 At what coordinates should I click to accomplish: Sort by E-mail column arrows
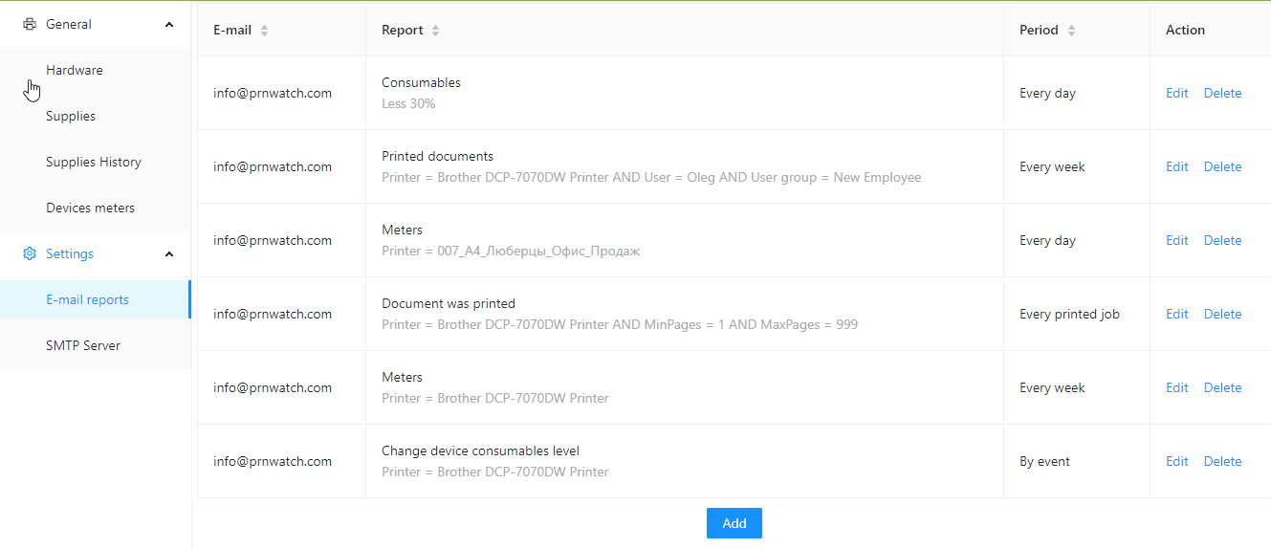pyautogui.click(x=264, y=31)
